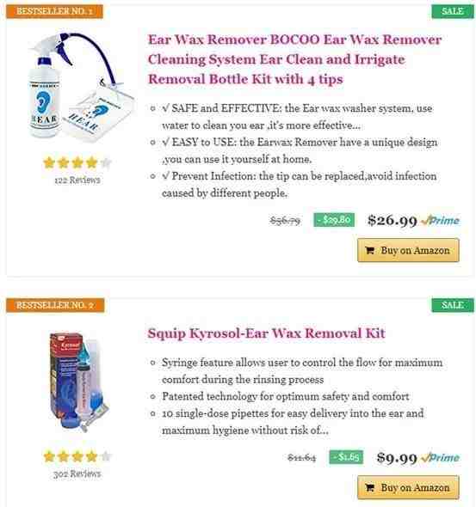Click the star rating of the Kyrosol kit
Image resolution: width=476 pixels, height=507 pixels.
click(77, 456)
